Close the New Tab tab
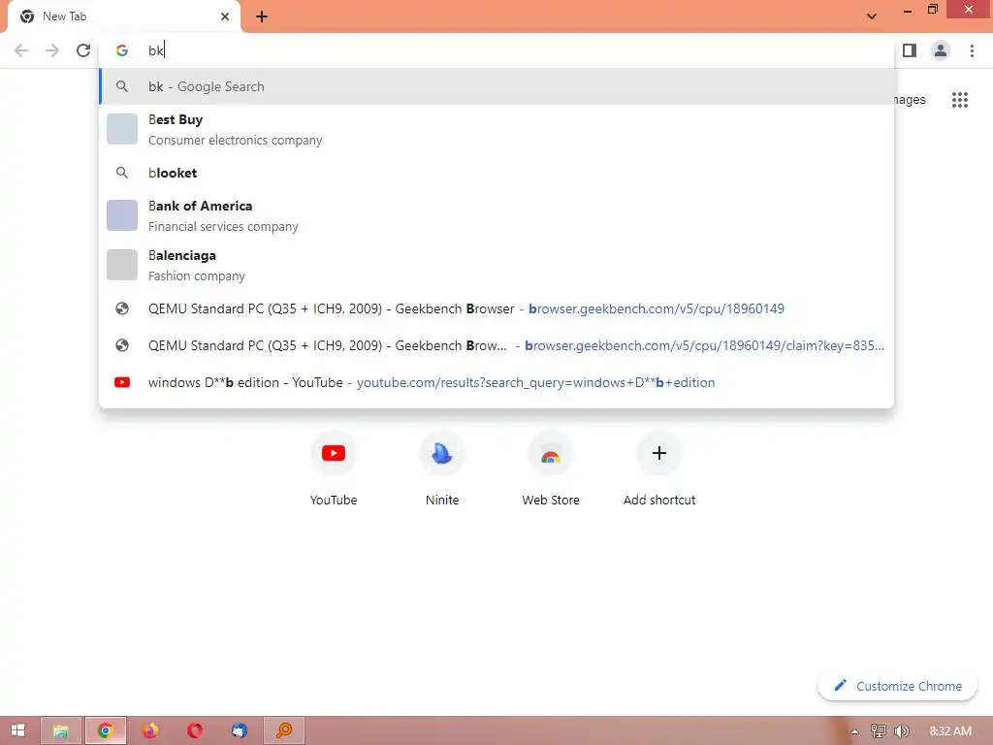 [225, 16]
